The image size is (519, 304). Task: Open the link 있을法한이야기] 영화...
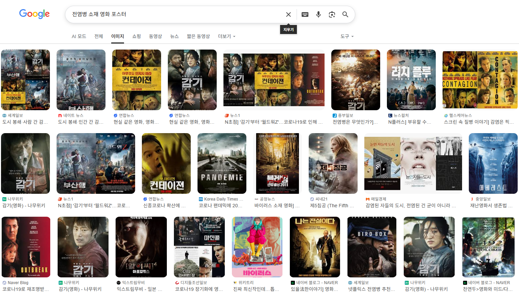pyautogui.click(x=314, y=289)
